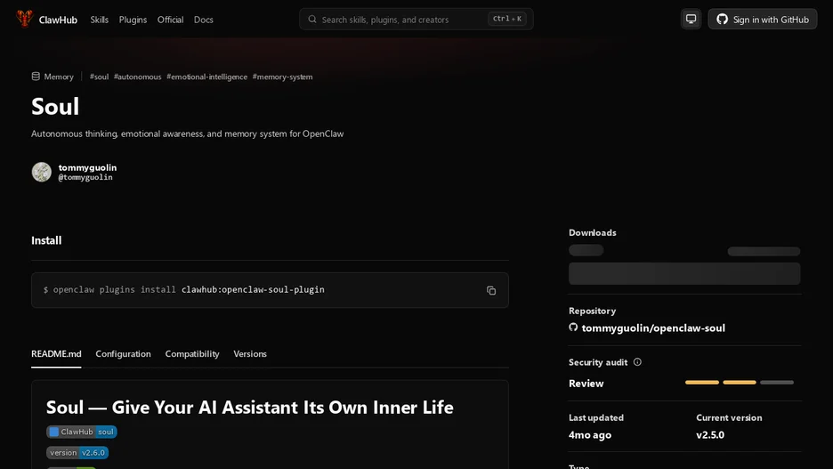Click the ClawHub soul badge
Screen dimensions: 833x469
coord(82,432)
